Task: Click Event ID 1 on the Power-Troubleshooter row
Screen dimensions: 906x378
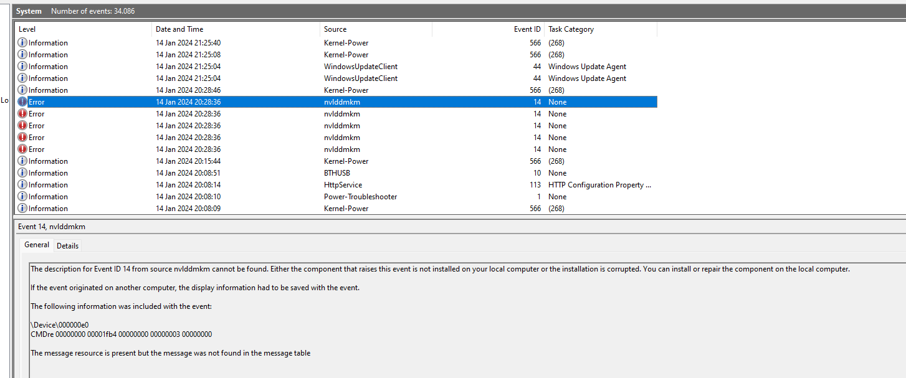Action: coord(538,197)
